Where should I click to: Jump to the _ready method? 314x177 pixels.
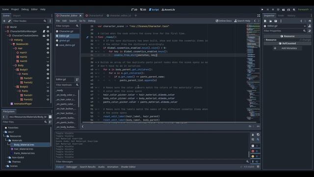(59, 90)
